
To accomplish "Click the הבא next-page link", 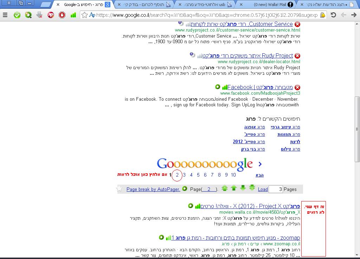I will coord(259,175).
